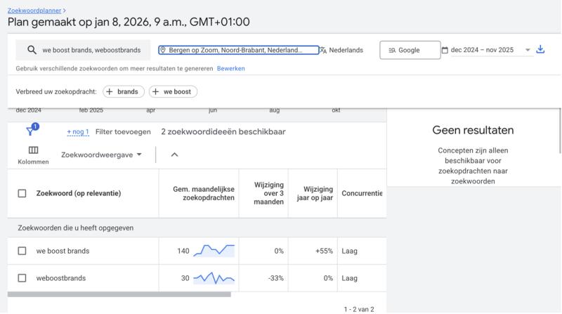Viewport: 562px width, 314px height.
Task: Add the 'brands' suggestion chip
Action: point(124,91)
